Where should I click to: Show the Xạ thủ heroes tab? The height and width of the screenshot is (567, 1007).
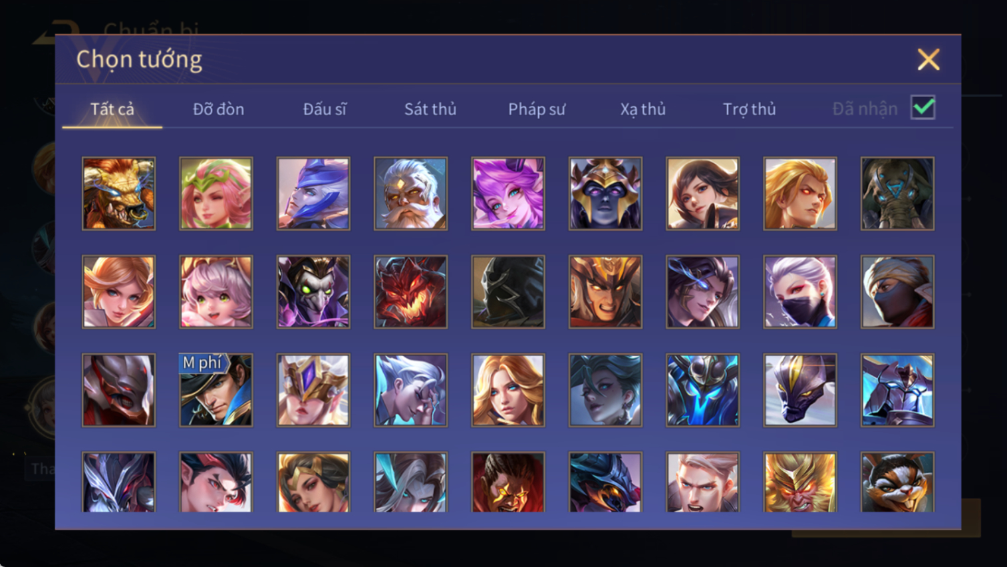[643, 109]
